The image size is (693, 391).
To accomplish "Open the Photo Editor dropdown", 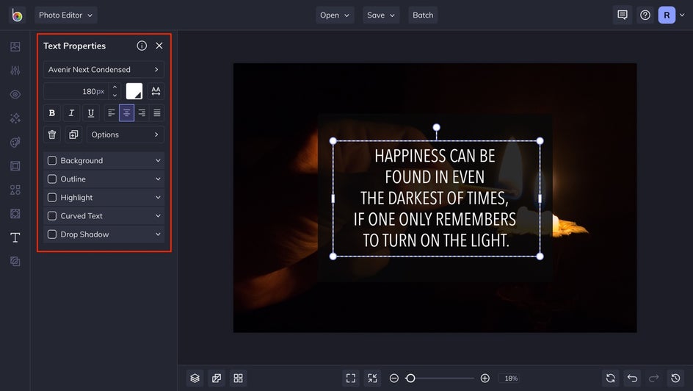I will [65, 15].
